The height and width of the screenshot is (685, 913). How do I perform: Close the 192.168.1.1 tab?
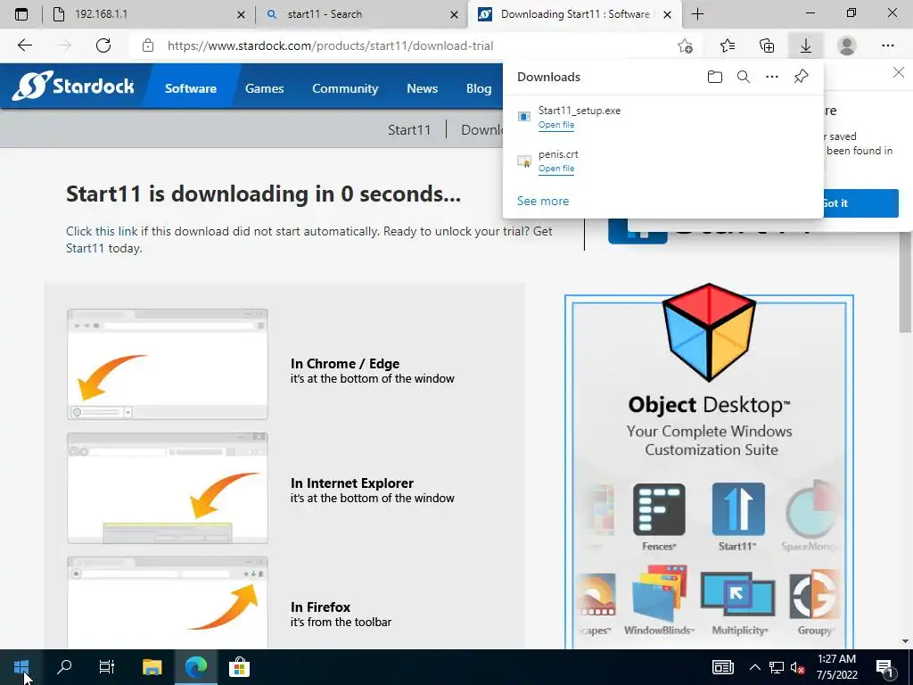tap(241, 14)
